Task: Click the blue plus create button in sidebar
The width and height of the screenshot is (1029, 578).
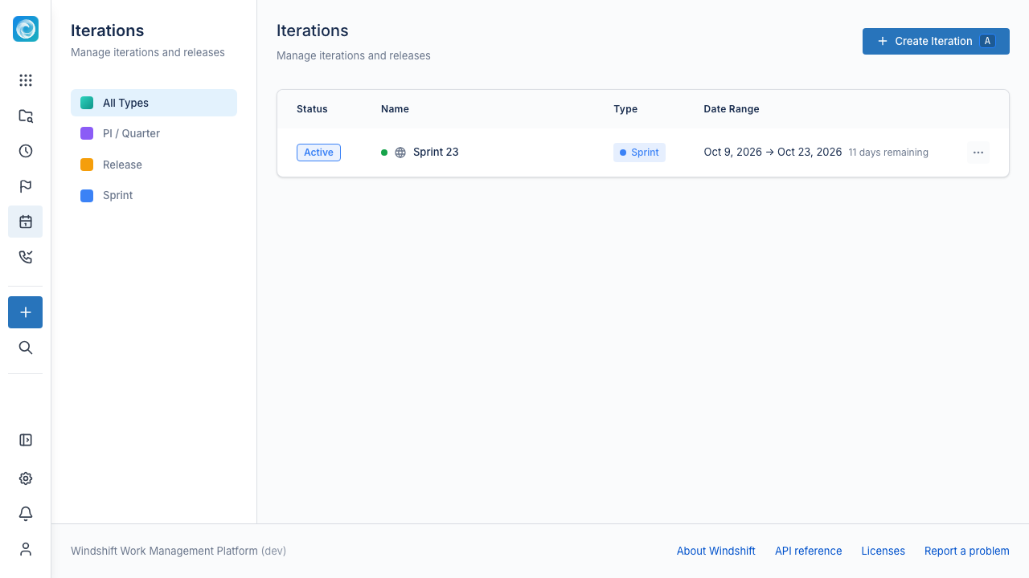Action: [26, 312]
